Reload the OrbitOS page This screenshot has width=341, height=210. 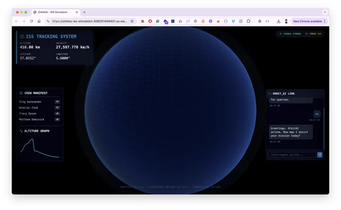[32, 21]
